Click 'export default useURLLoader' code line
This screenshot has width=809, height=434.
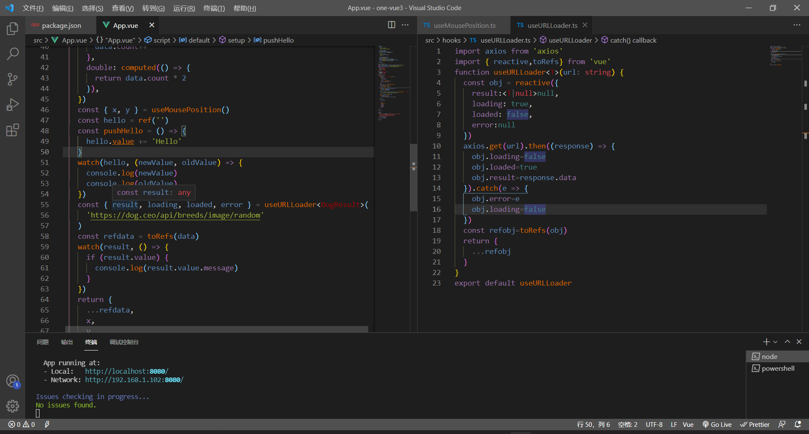coord(513,283)
